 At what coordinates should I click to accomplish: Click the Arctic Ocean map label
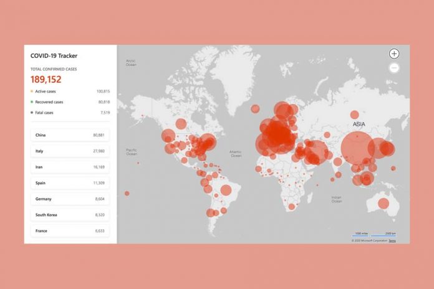click(x=131, y=63)
